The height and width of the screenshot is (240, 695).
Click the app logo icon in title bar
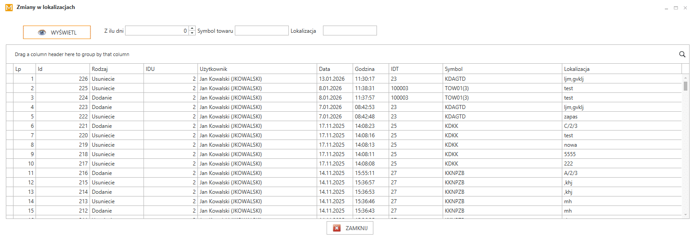pos(9,8)
